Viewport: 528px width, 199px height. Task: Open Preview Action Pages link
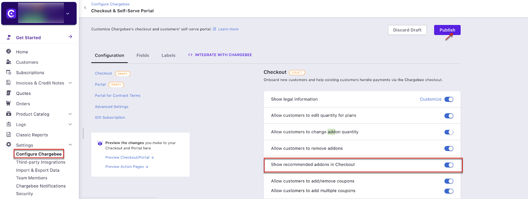click(x=127, y=167)
